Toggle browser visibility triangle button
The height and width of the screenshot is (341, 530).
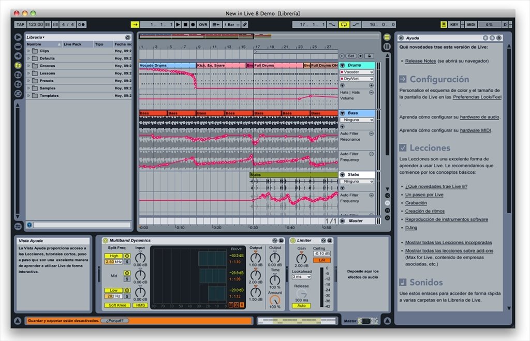click(18, 37)
